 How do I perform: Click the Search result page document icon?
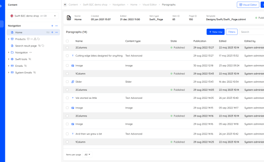tap(12, 46)
